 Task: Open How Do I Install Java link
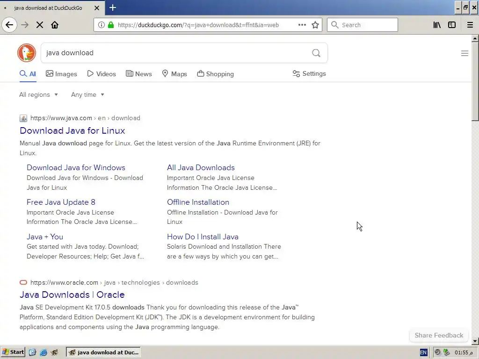(x=203, y=237)
